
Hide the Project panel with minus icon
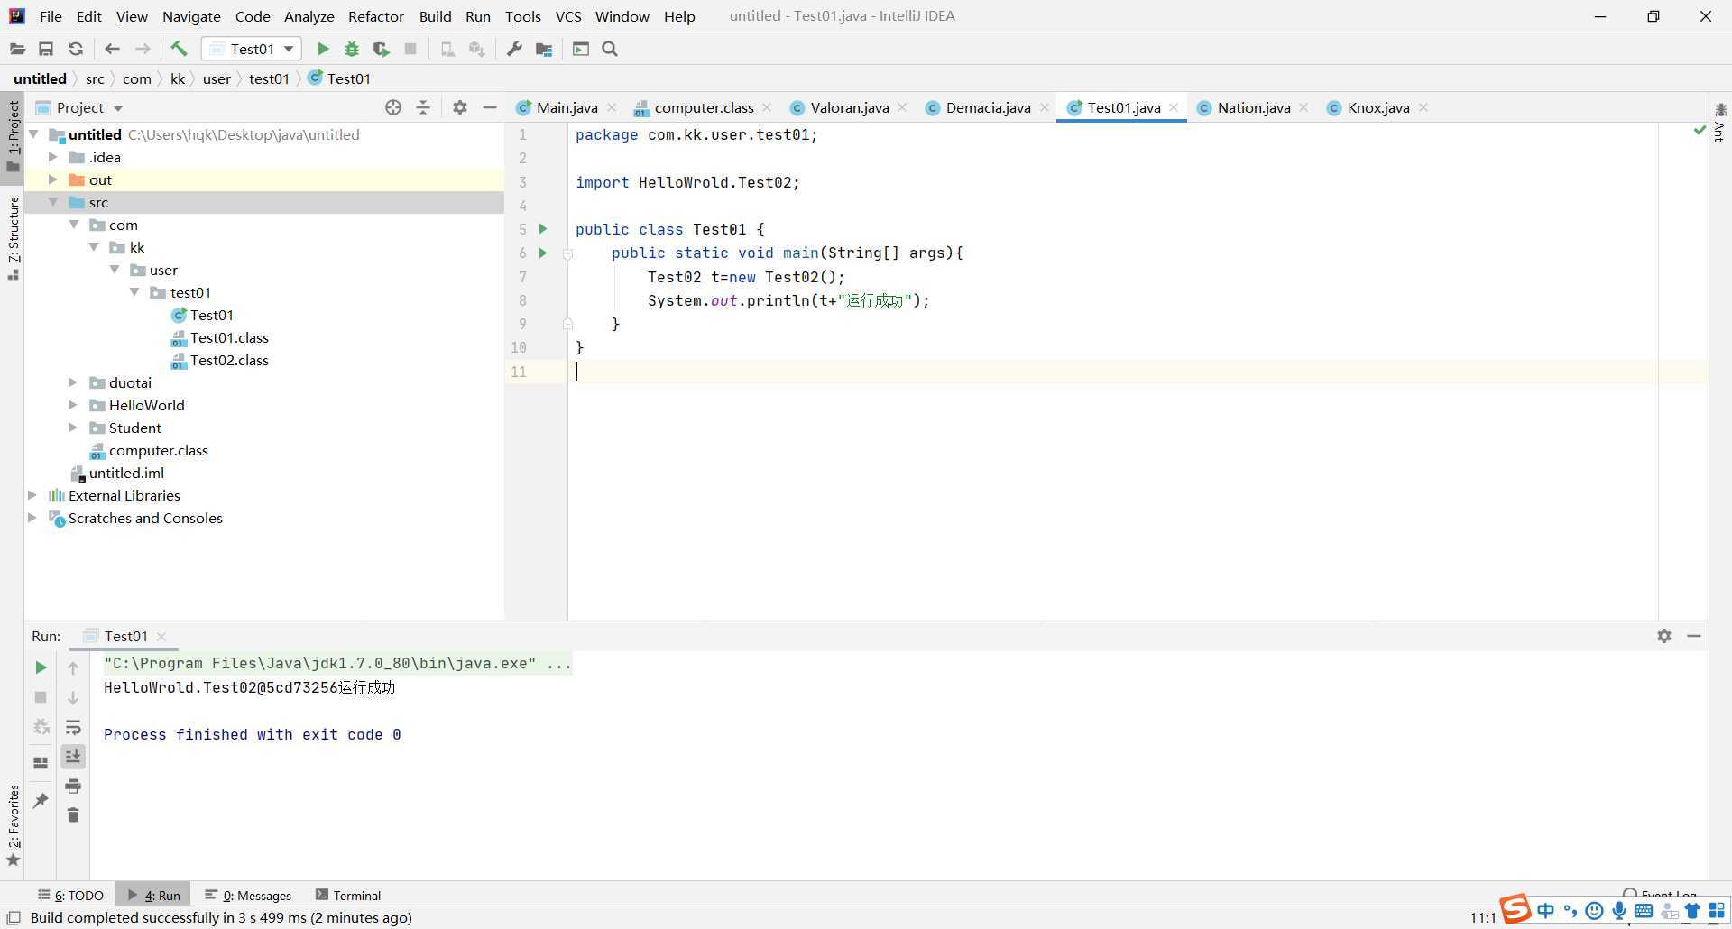pos(490,107)
